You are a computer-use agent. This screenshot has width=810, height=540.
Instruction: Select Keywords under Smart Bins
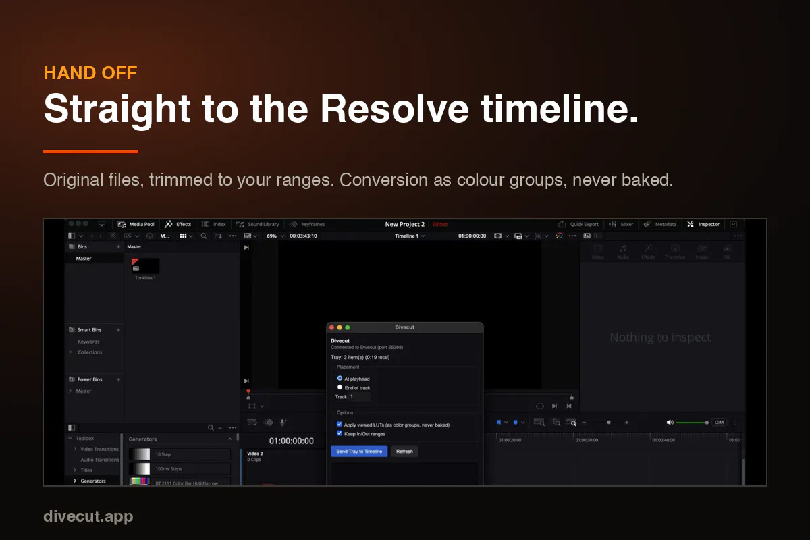tap(88, 342)
